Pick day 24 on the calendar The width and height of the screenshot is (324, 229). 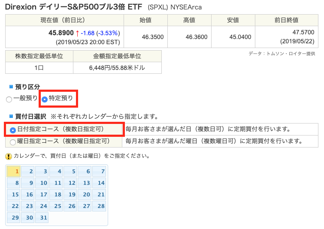pyautogui.click(x=42, y=206)
